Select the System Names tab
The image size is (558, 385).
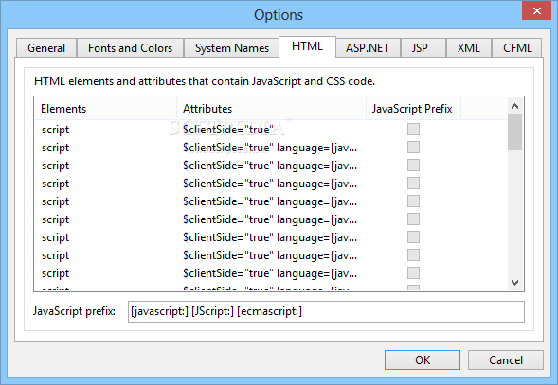(232, 48)
